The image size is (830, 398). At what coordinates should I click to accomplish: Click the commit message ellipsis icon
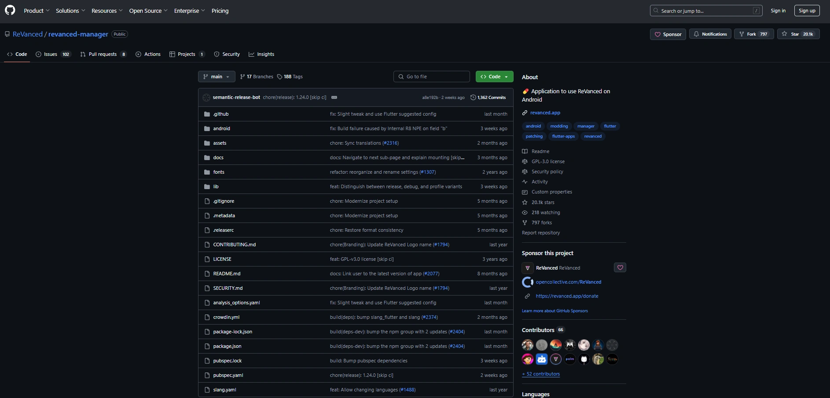(x=334, y=97)
